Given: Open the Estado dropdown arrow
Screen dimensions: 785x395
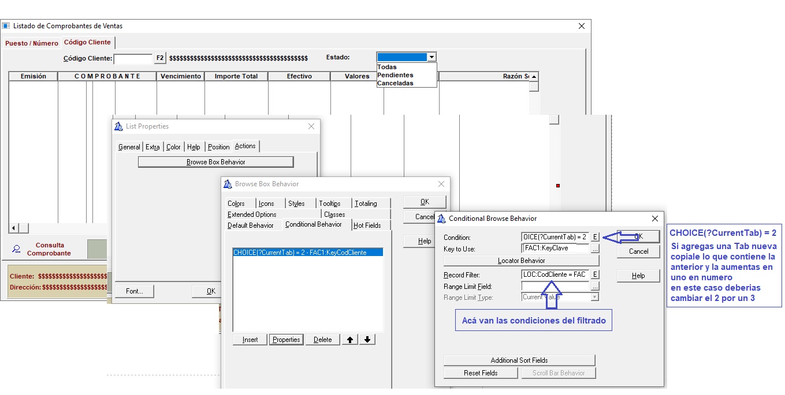Looking at the screenshot, I should point(431,57).
